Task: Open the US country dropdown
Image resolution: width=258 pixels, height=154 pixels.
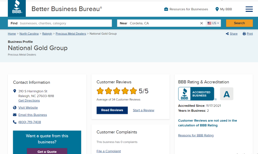Action: (x=213, y=23)
